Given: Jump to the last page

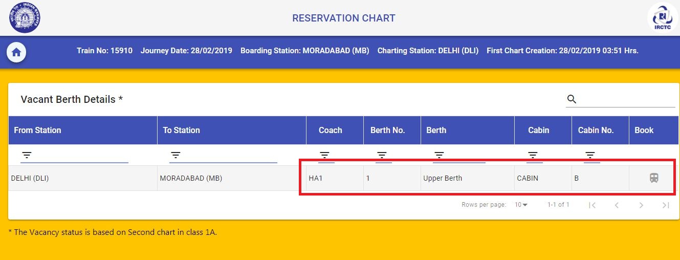Looking at the screenshot, I should tap(666, 205).
